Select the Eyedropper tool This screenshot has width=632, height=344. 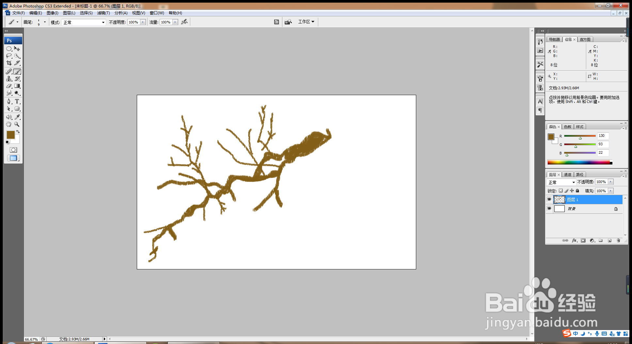coord(17,117)
